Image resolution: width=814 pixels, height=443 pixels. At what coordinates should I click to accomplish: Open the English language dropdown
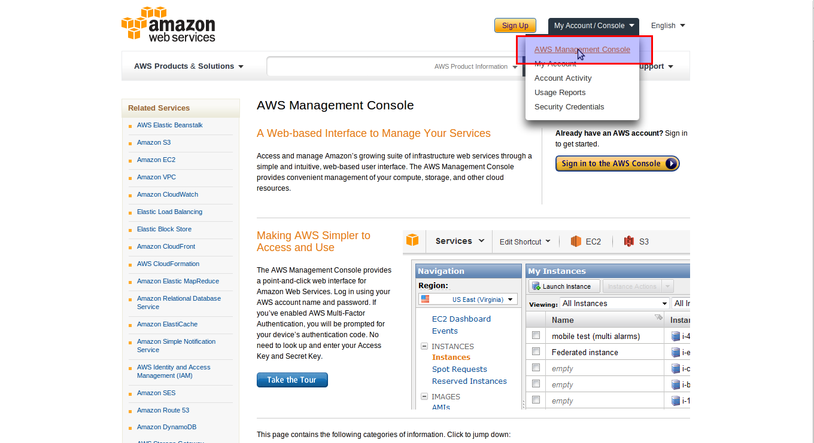tap(668, 26)
